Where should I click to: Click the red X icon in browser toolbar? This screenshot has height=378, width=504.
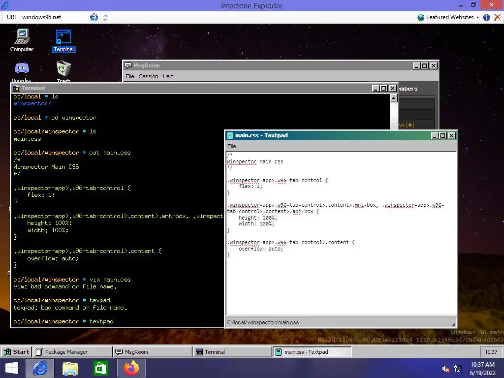click(497, 17)
